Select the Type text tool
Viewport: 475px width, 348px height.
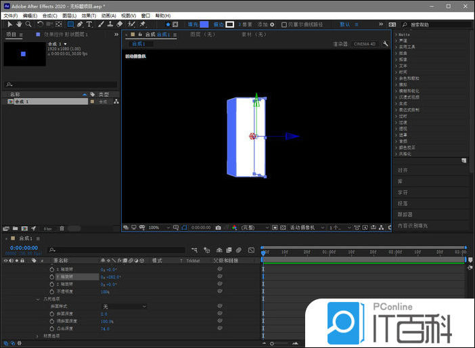point(89,24)
